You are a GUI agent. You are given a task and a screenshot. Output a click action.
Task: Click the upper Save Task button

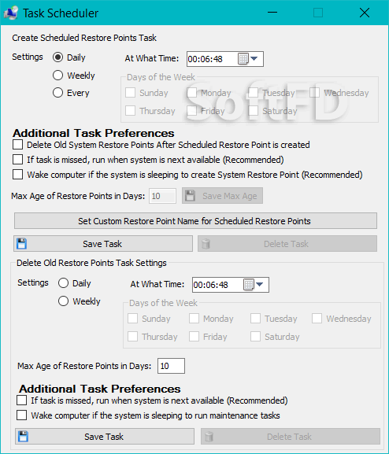tap(103, 243)
